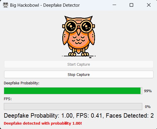Select the "Deepfake Probability:" label above the bar

coord(21,83)
